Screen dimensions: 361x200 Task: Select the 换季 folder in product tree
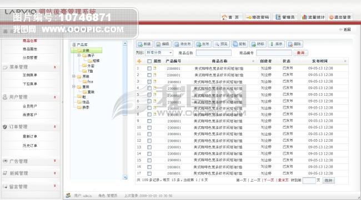point(83,107)
